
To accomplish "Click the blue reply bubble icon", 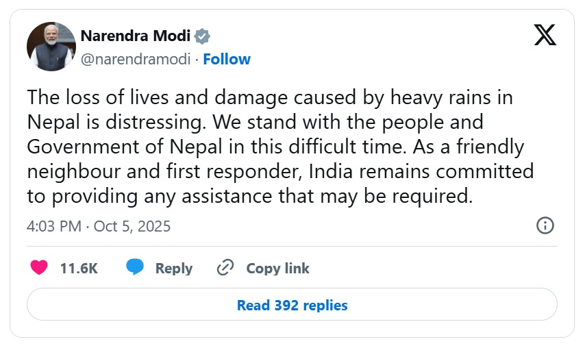I will pyautogui.click(x=135, y=268).
